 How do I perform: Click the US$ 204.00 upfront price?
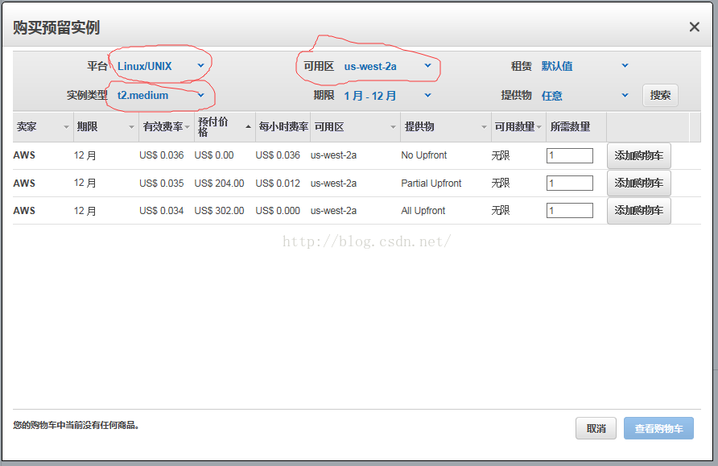tap(219, 184)
